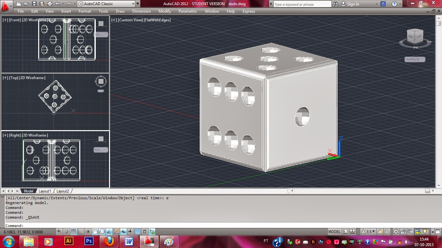
Task: Open the Edit menu
Action: (x=35, y=11)
